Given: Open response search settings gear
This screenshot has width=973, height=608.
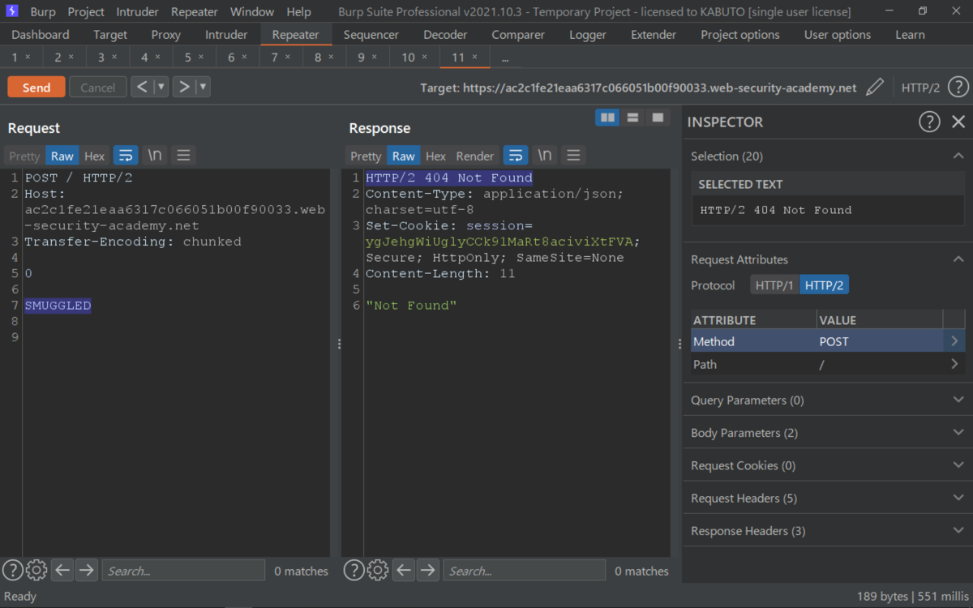Looking at the screenshot, I should (378, 570).
